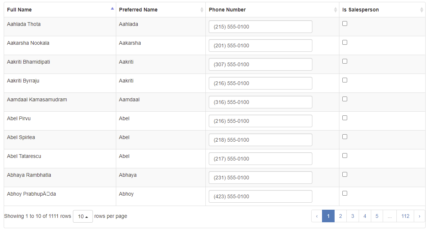Click the sort caret in the Preferred Name header
The image size is (436, 233).
(x=202, y=10)
